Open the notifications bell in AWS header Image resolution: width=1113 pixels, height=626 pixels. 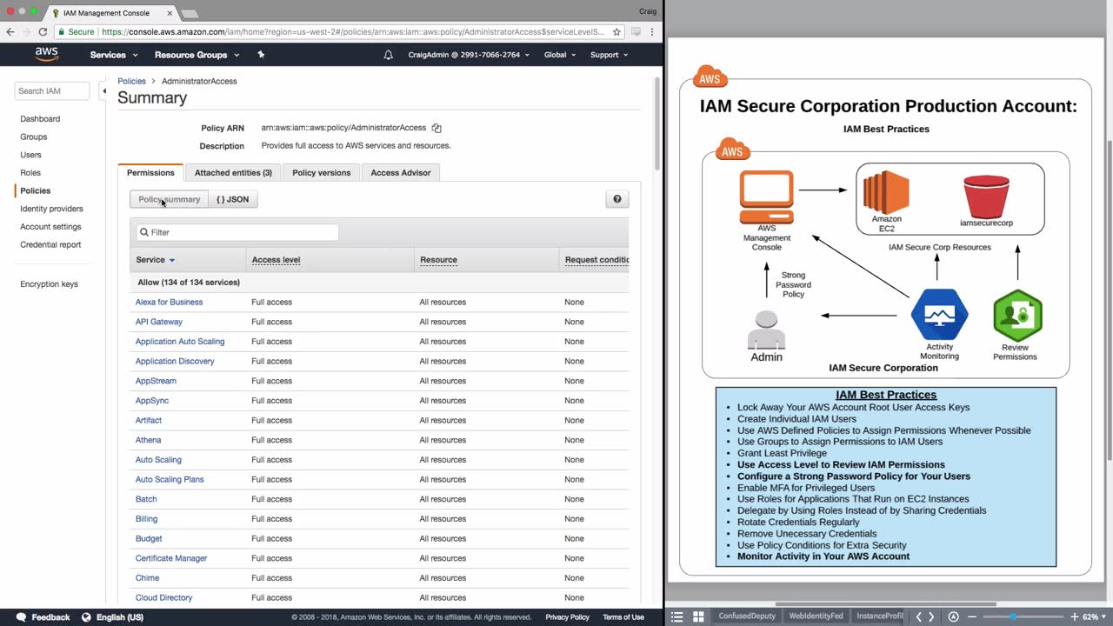388,55
